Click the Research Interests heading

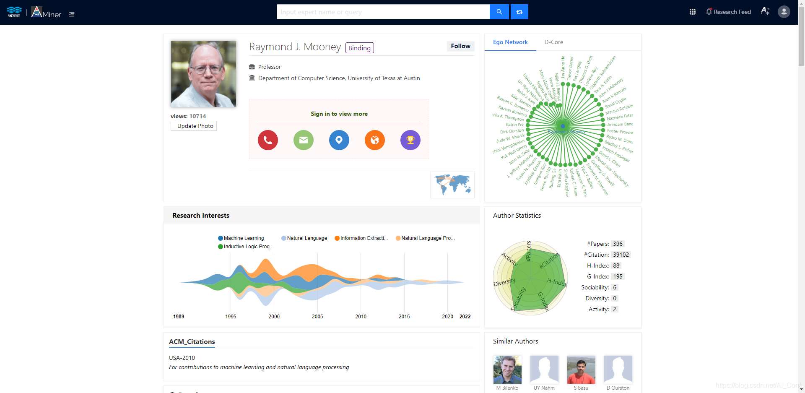coord(201,215)
